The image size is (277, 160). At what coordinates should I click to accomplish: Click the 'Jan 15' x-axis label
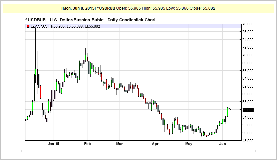point(53,144)
